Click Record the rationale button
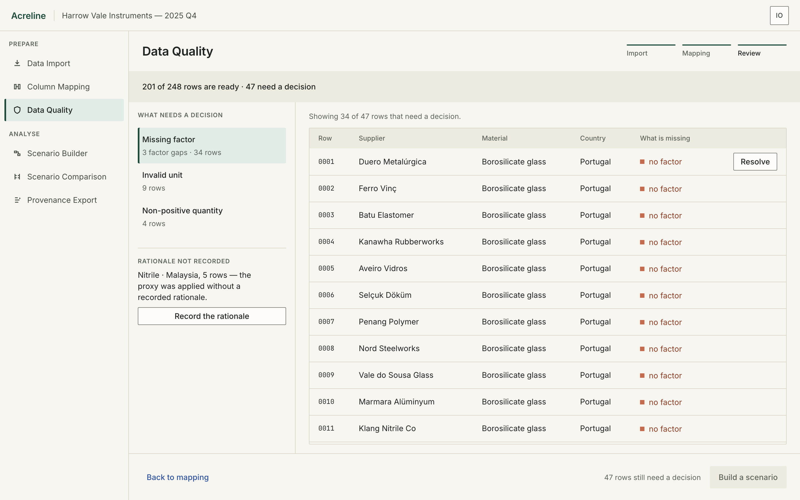Image resolution: width=800 pixels, height=500 pixels. point(212,316)
